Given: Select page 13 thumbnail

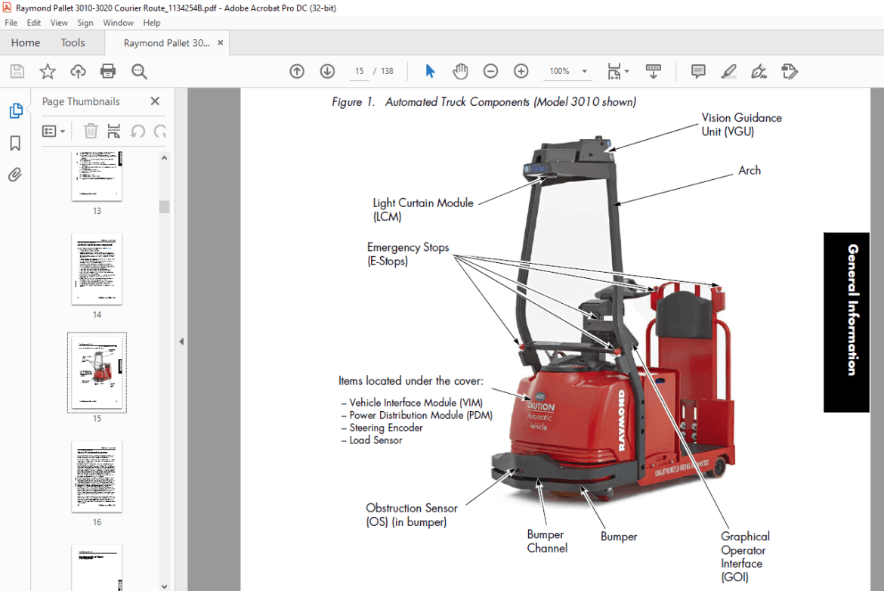Looking at the screenshot, I should 97,175.
